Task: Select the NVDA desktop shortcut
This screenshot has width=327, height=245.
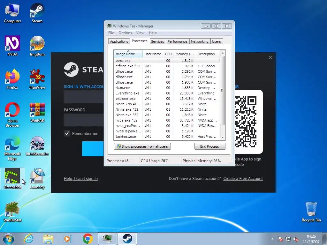Action: (x=12, y=46)
